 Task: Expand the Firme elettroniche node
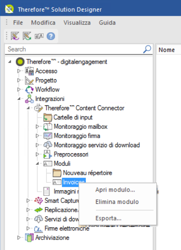(x=28, y=228)
